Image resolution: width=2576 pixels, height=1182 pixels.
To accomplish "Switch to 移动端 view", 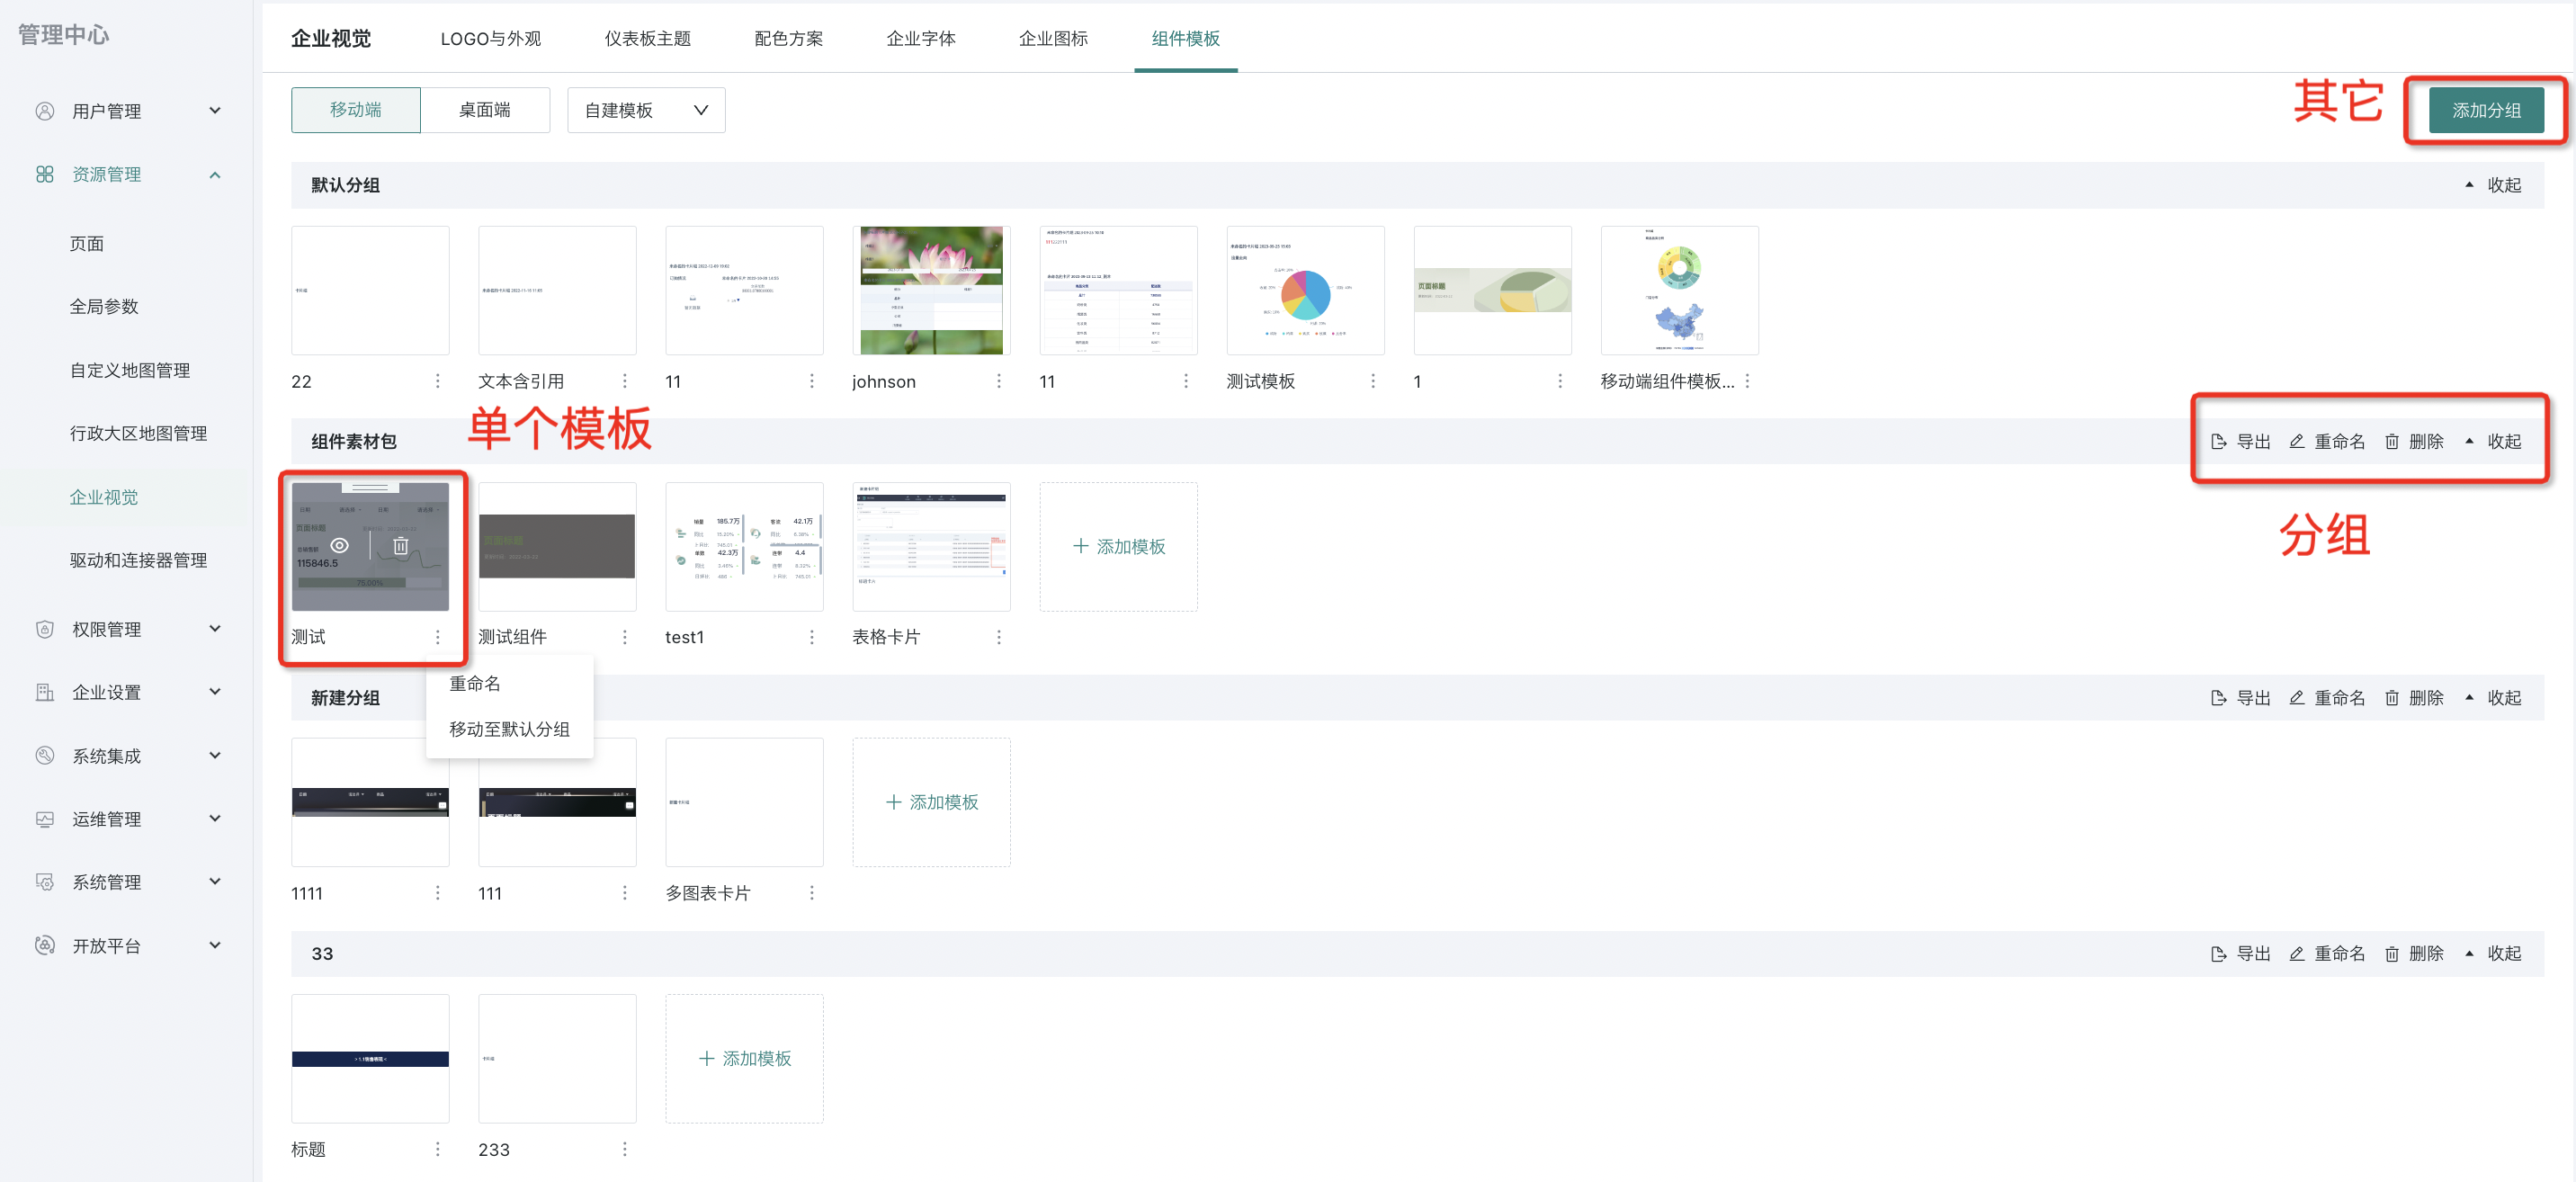I will 356,110.
